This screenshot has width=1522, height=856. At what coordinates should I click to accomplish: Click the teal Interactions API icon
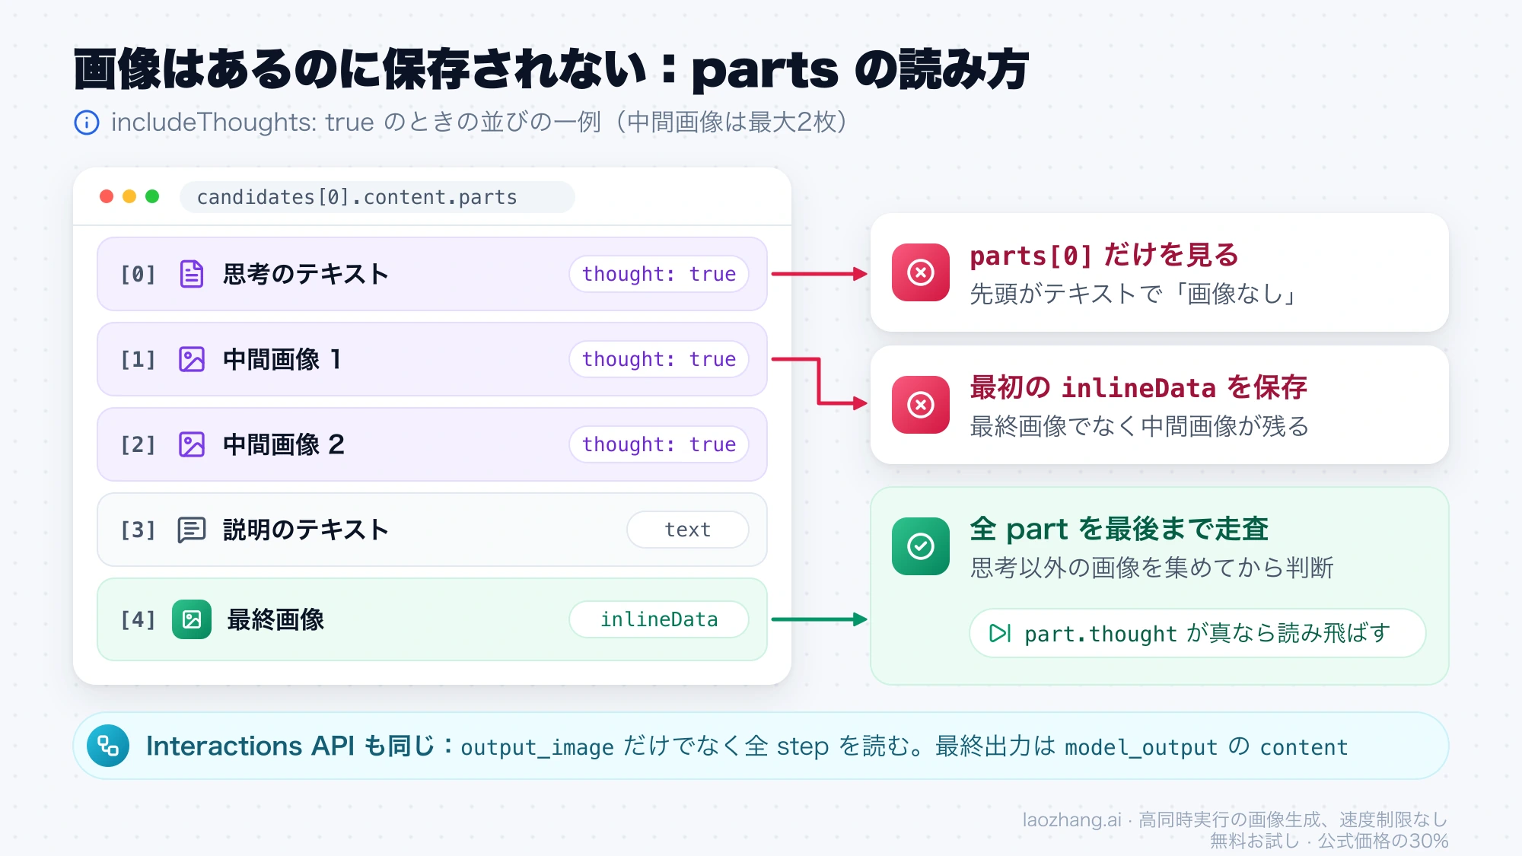(x=108, y=746)
